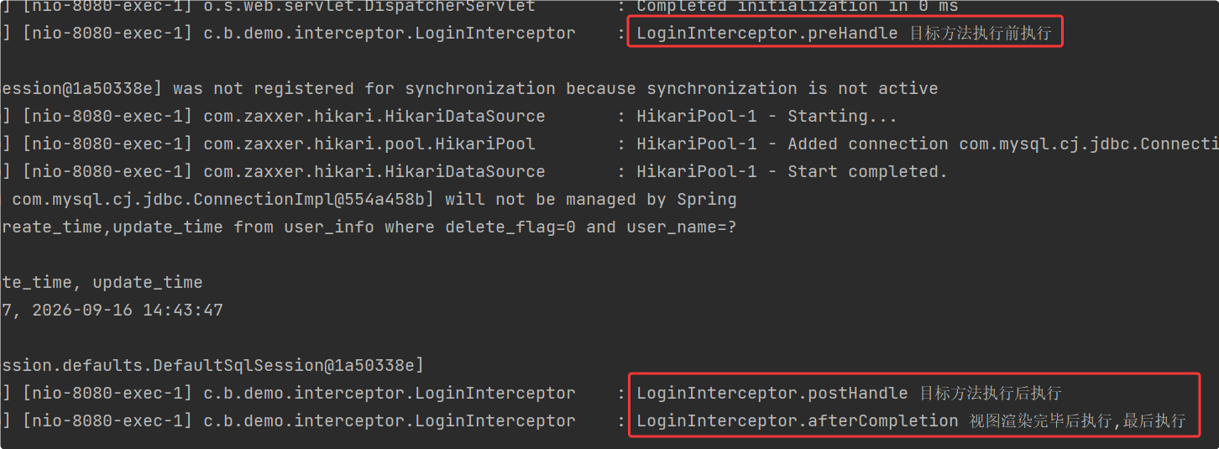The image size is (1219, 449).
Task: Click the LoginInterceptor logger name in postHandle row
Action: pos(390,393)
